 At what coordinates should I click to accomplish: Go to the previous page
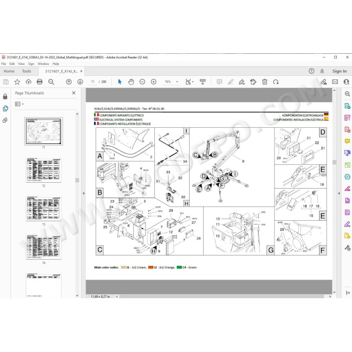69,82
